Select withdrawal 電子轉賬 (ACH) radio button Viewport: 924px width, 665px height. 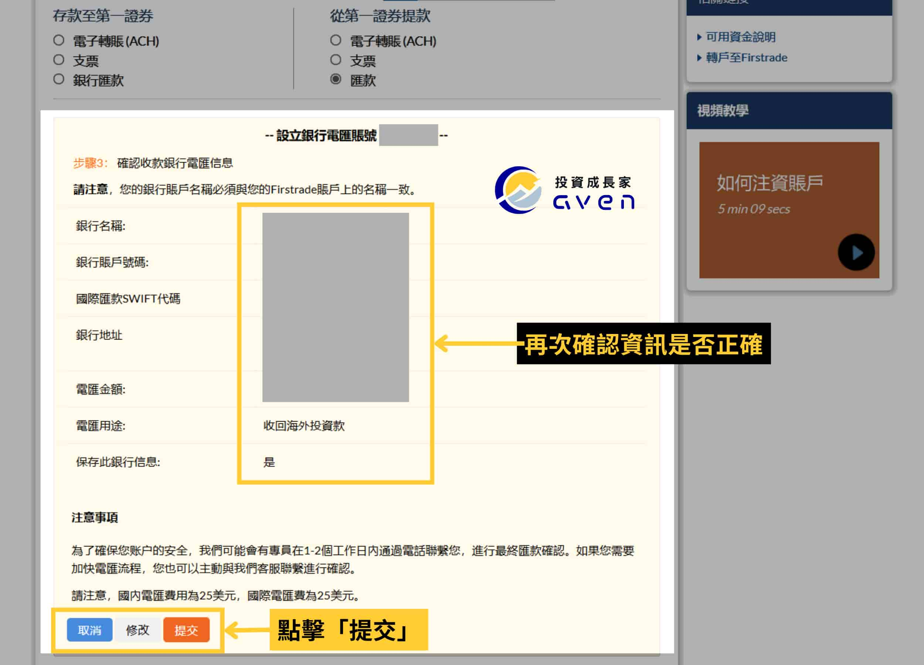coord(336,40)
